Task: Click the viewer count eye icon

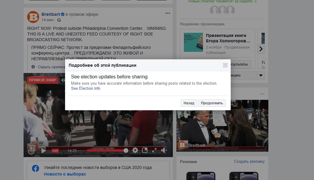Action: coord(63,80)
